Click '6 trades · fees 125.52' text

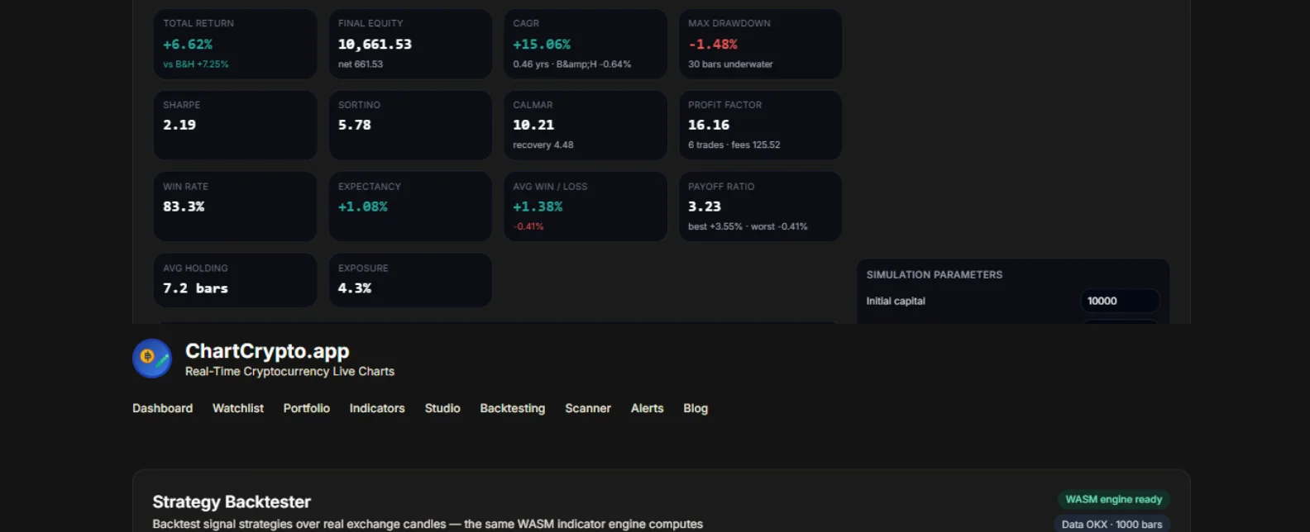pyautogui.click(x=734, y=145)
